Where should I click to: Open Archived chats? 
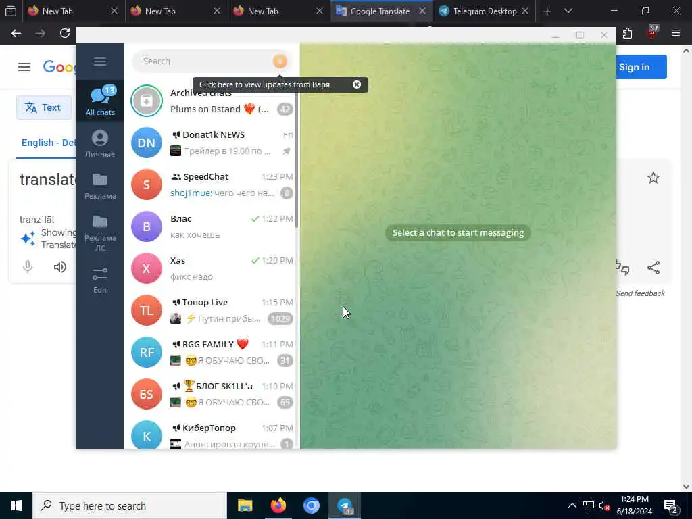click(x=212, y=101)
